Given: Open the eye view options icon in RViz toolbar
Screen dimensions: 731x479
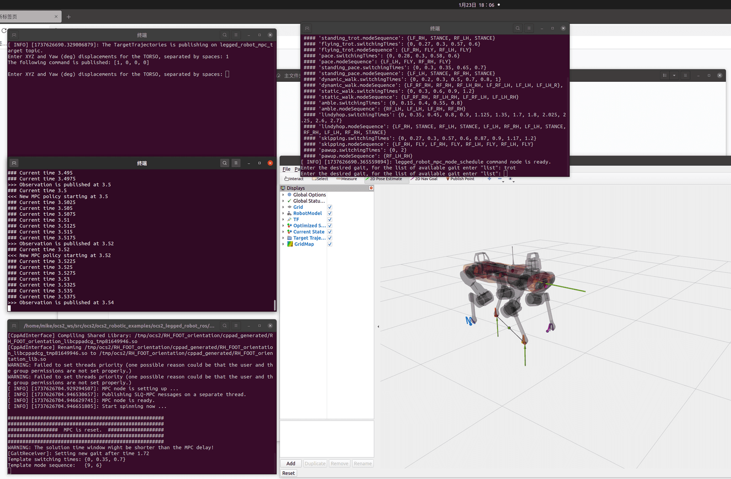Looking at the screenshot, I should click(510, 179).
